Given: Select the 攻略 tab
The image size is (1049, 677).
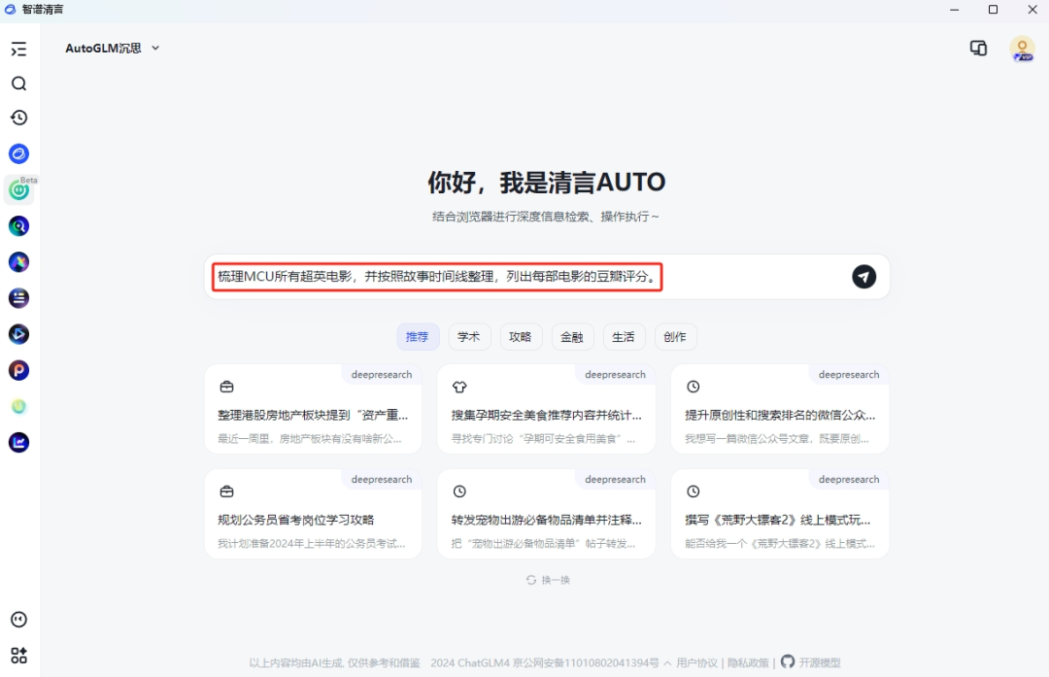Looking at the screenshot, I should click(521, 336).
